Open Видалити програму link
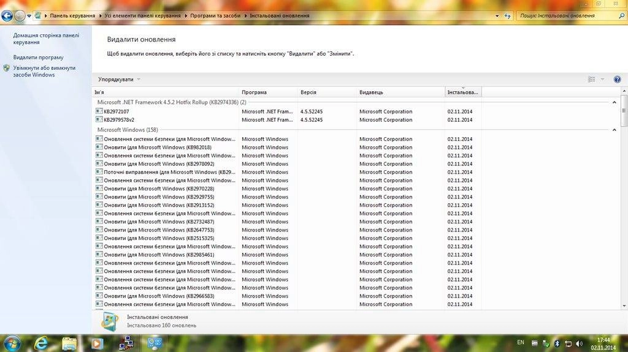Image resolution: width=628 pixels, height=352 pixels. click(38, 58)
